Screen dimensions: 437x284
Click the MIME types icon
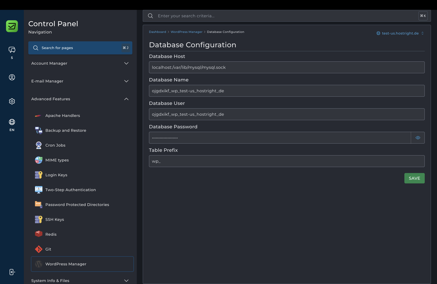point(38,160)
